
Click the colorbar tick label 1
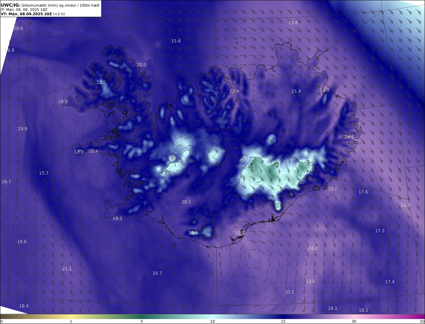point(71,321)
